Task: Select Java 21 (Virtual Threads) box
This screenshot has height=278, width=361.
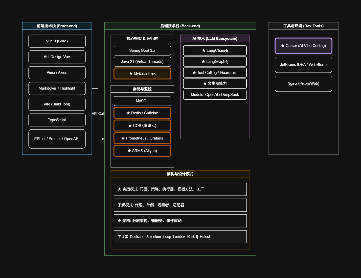Action: [x=142, y=62]
